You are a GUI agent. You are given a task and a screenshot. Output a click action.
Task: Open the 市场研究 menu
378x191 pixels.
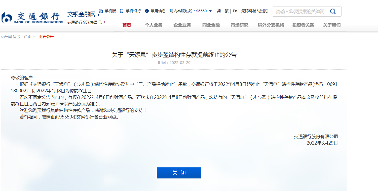240,25
